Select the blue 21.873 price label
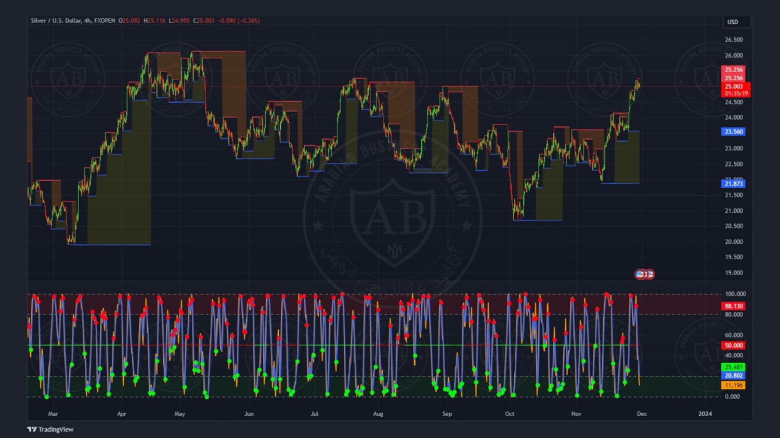This screenshot has height=438, width=780. click(734, 184)
